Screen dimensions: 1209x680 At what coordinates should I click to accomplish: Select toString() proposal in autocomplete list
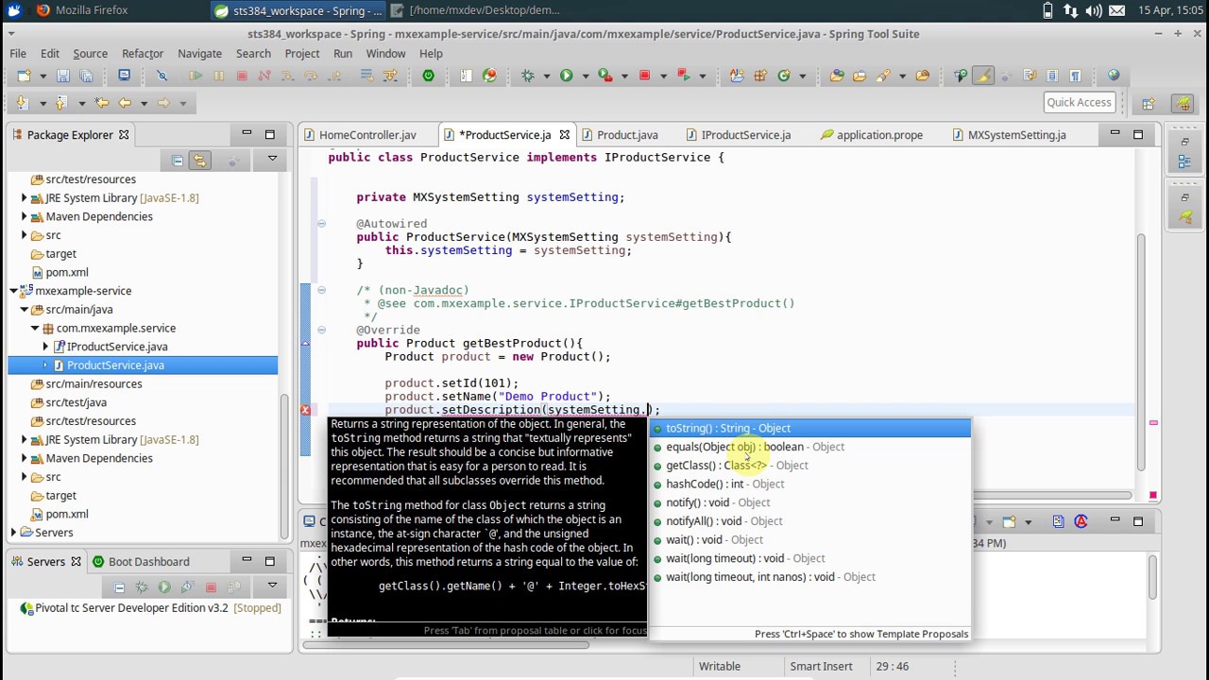point(810,429)
